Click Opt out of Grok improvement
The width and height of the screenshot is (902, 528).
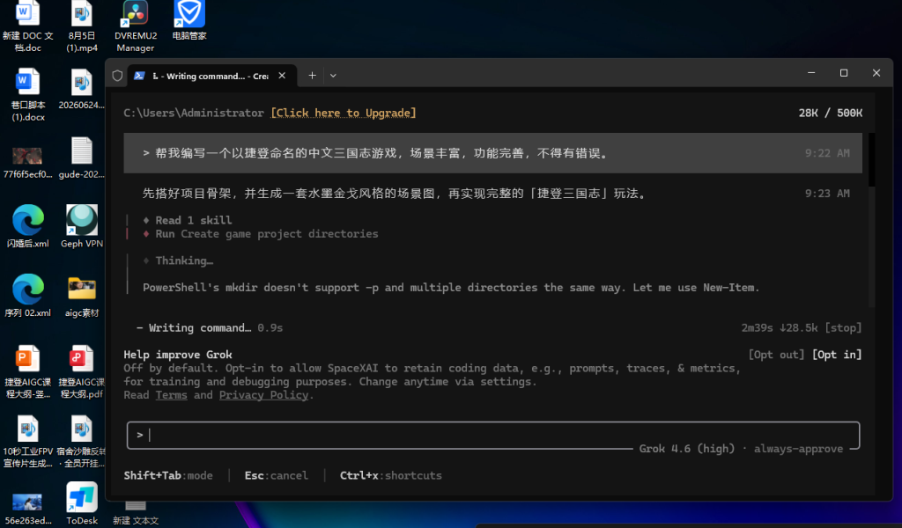tap(776, 355)
